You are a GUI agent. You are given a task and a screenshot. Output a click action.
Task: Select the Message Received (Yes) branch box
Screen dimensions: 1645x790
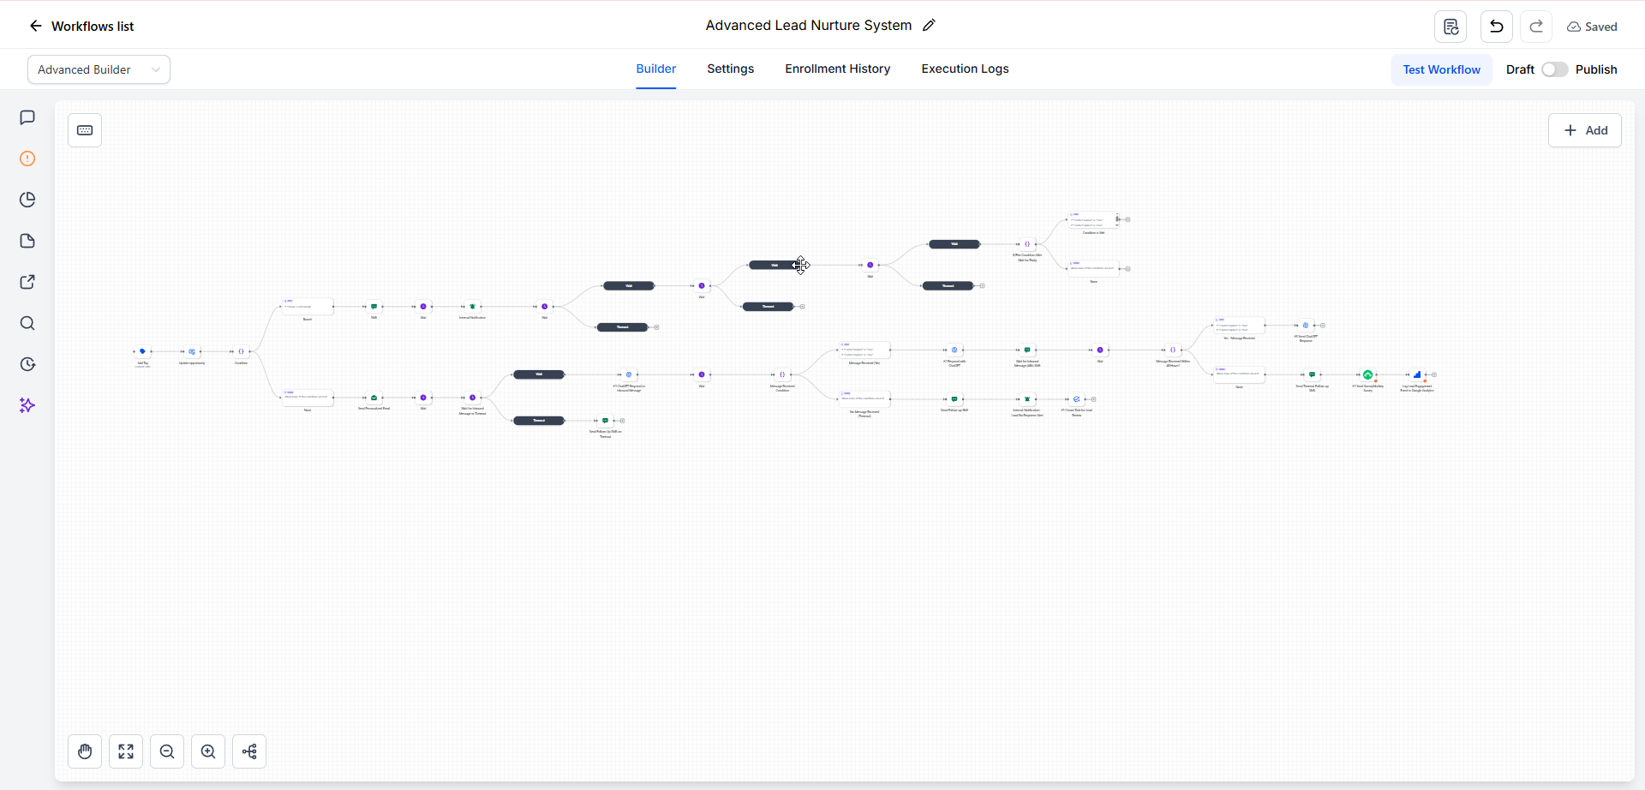pos(864,350)
